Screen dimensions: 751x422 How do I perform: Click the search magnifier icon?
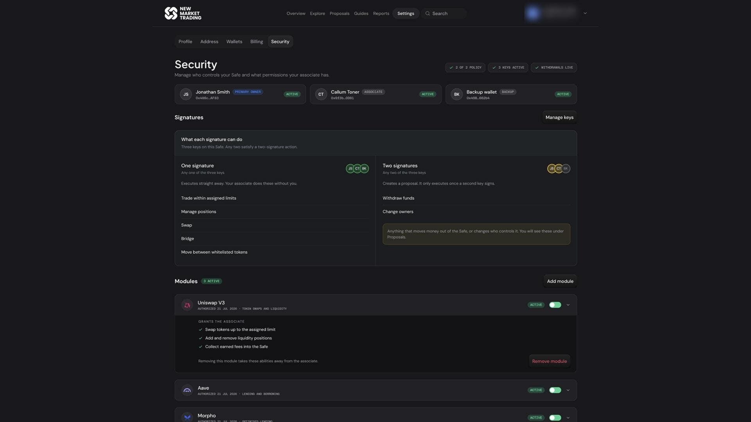[428, 13]
